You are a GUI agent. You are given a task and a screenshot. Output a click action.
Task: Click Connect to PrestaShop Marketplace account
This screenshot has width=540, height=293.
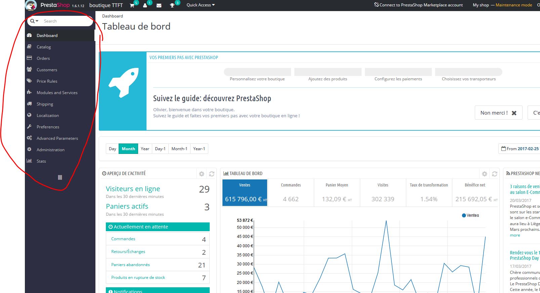click(418, 5)
